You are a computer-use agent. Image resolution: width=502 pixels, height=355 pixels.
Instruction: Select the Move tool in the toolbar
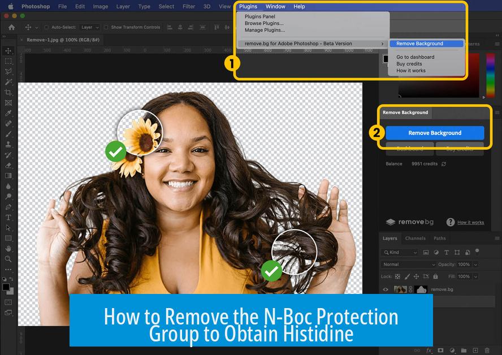pos(8,50)
